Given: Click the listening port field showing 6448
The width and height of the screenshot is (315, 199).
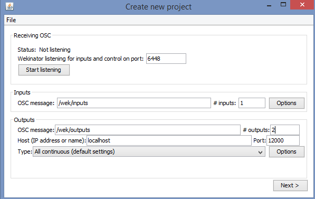Looking at the screenshot, I should 166,59.
